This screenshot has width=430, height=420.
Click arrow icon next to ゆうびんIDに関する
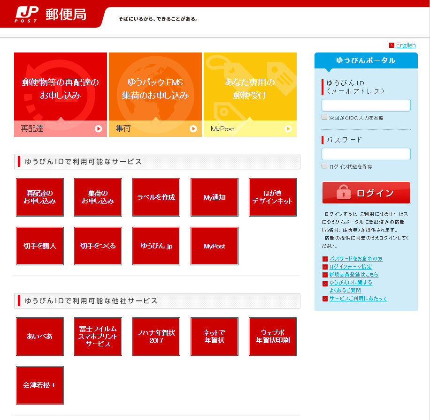(x=325, y=284)
